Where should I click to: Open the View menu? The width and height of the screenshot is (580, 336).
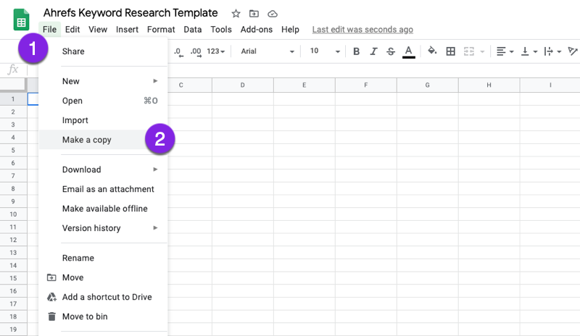(98, 30)
